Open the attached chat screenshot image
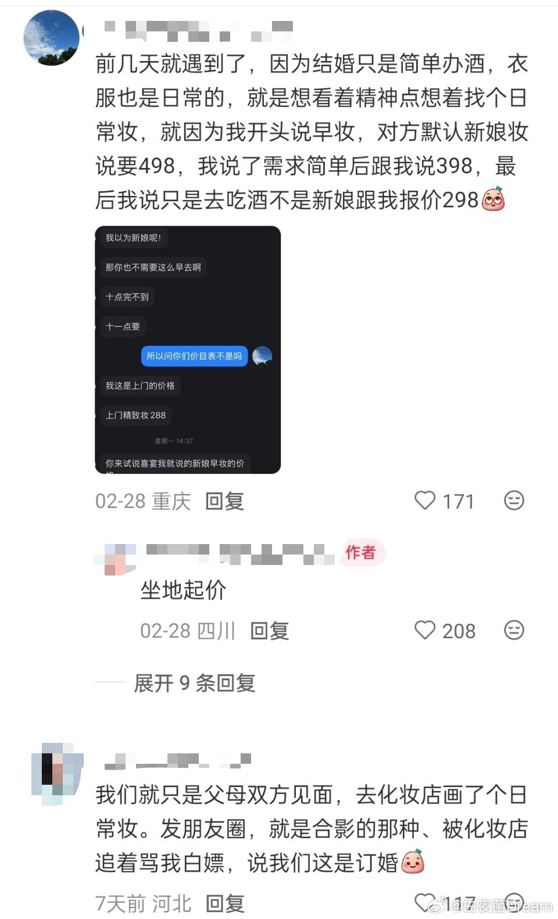Image resolution: width=558 pixels, height=919 pixels. pyautogui.click(x=188, y=350)
